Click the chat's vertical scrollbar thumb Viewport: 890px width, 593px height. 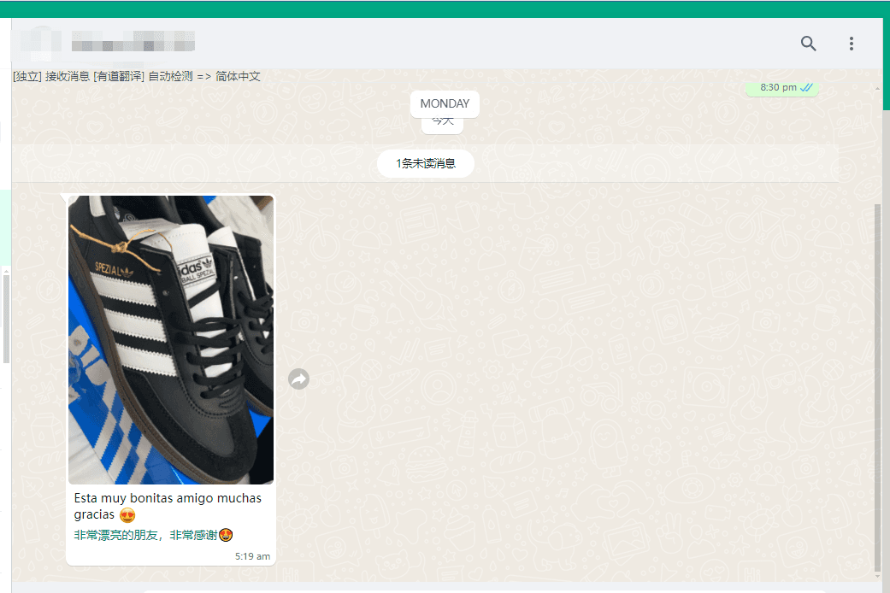point(877,385)
